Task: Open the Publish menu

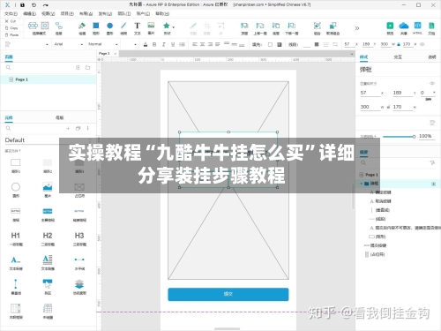Action: (x=105, y=13)
